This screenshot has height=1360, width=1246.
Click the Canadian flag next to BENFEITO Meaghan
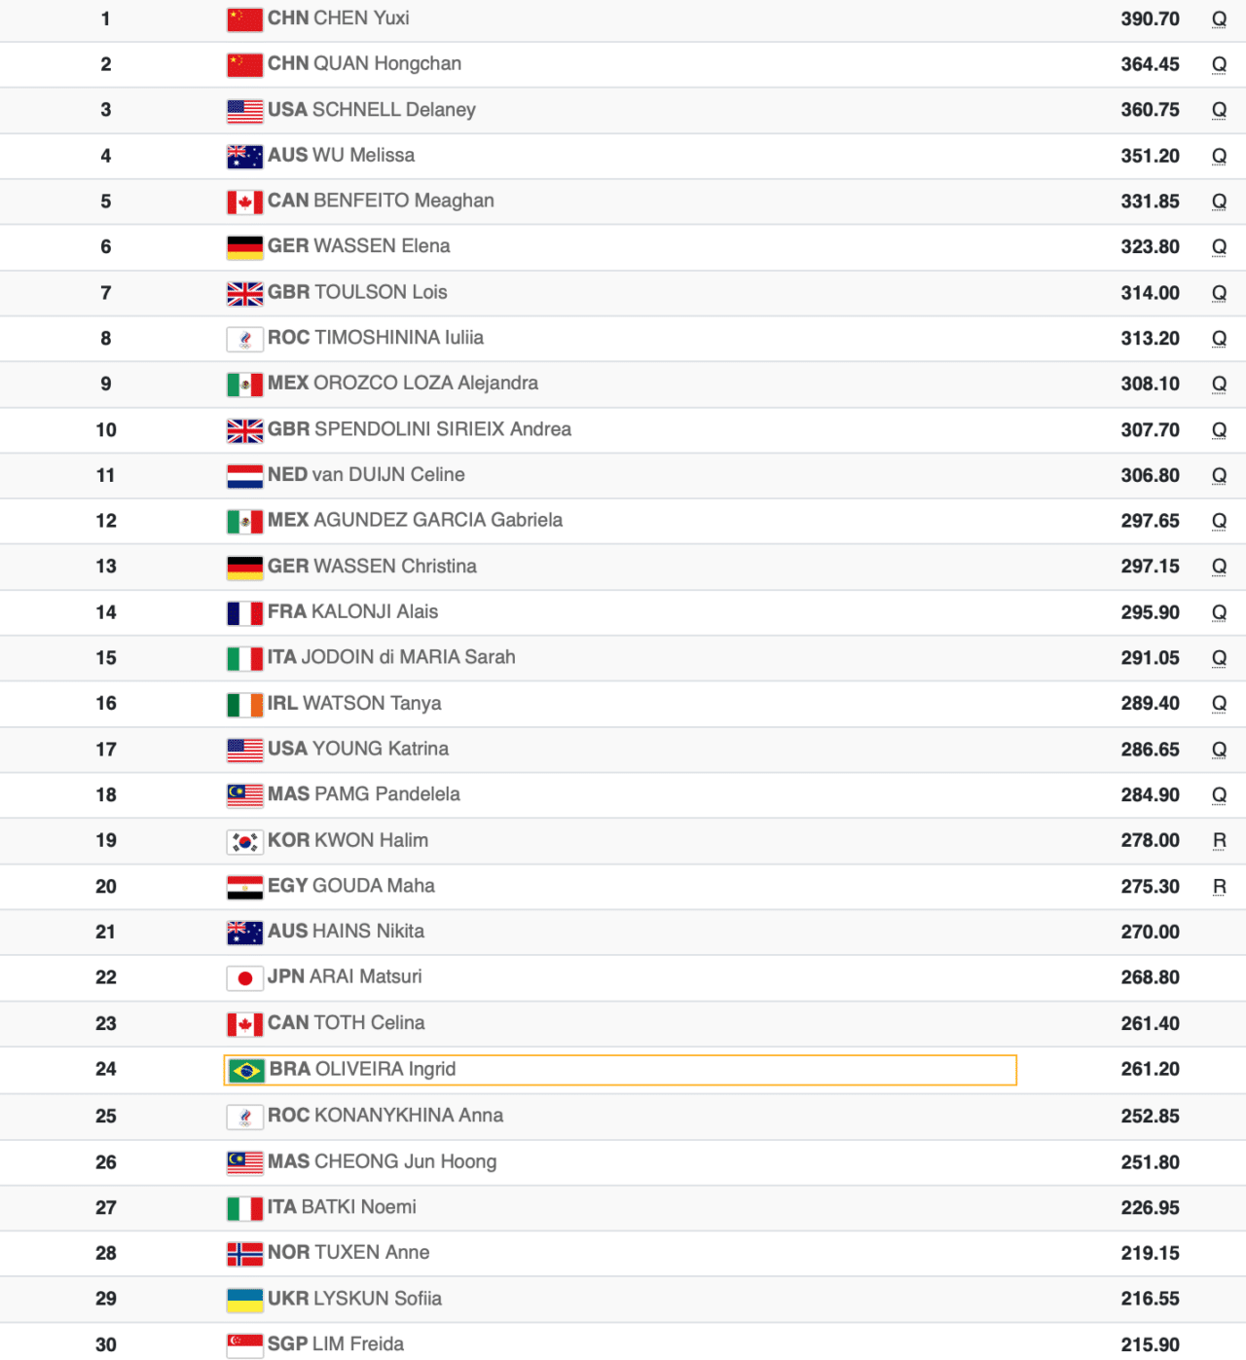[244, 202]
